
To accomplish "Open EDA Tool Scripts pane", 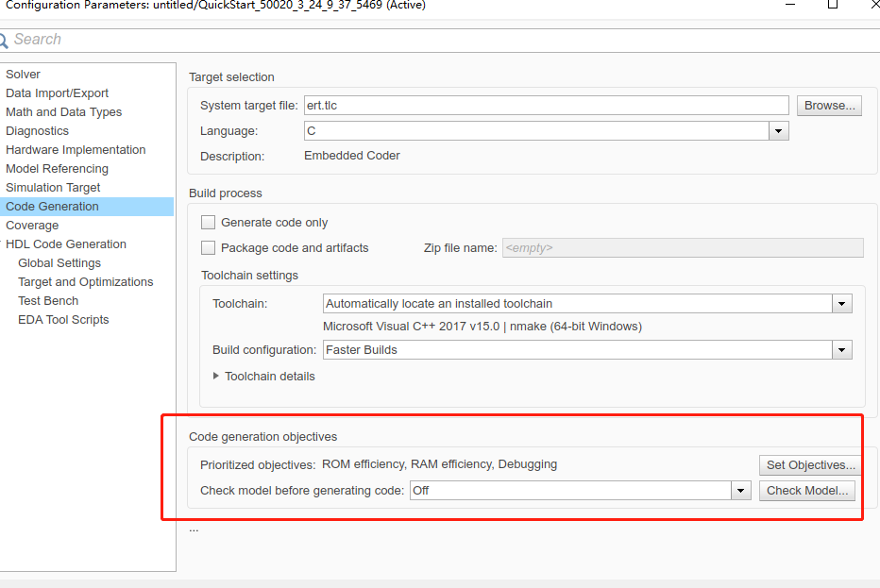I will coord(63,320).
